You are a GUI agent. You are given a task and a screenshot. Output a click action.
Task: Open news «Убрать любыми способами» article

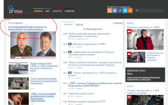point(95,64)
